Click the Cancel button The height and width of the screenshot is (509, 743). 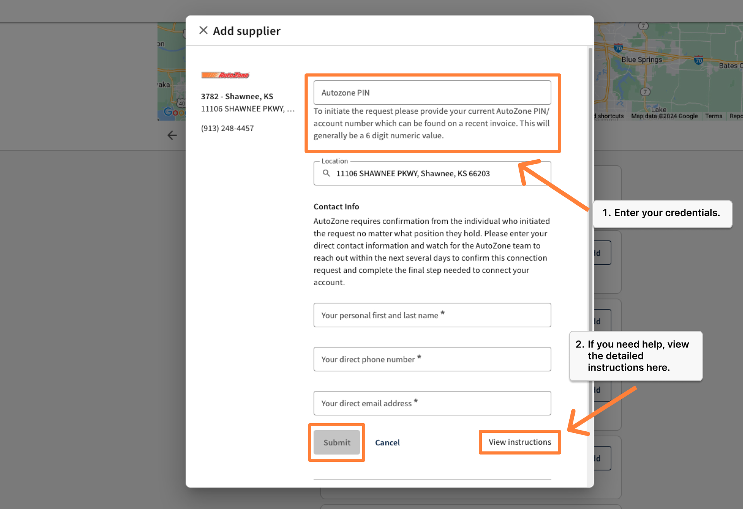[x=387, y=443]
